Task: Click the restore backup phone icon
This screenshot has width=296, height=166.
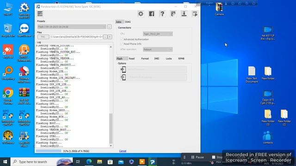Action: point(123,77)
